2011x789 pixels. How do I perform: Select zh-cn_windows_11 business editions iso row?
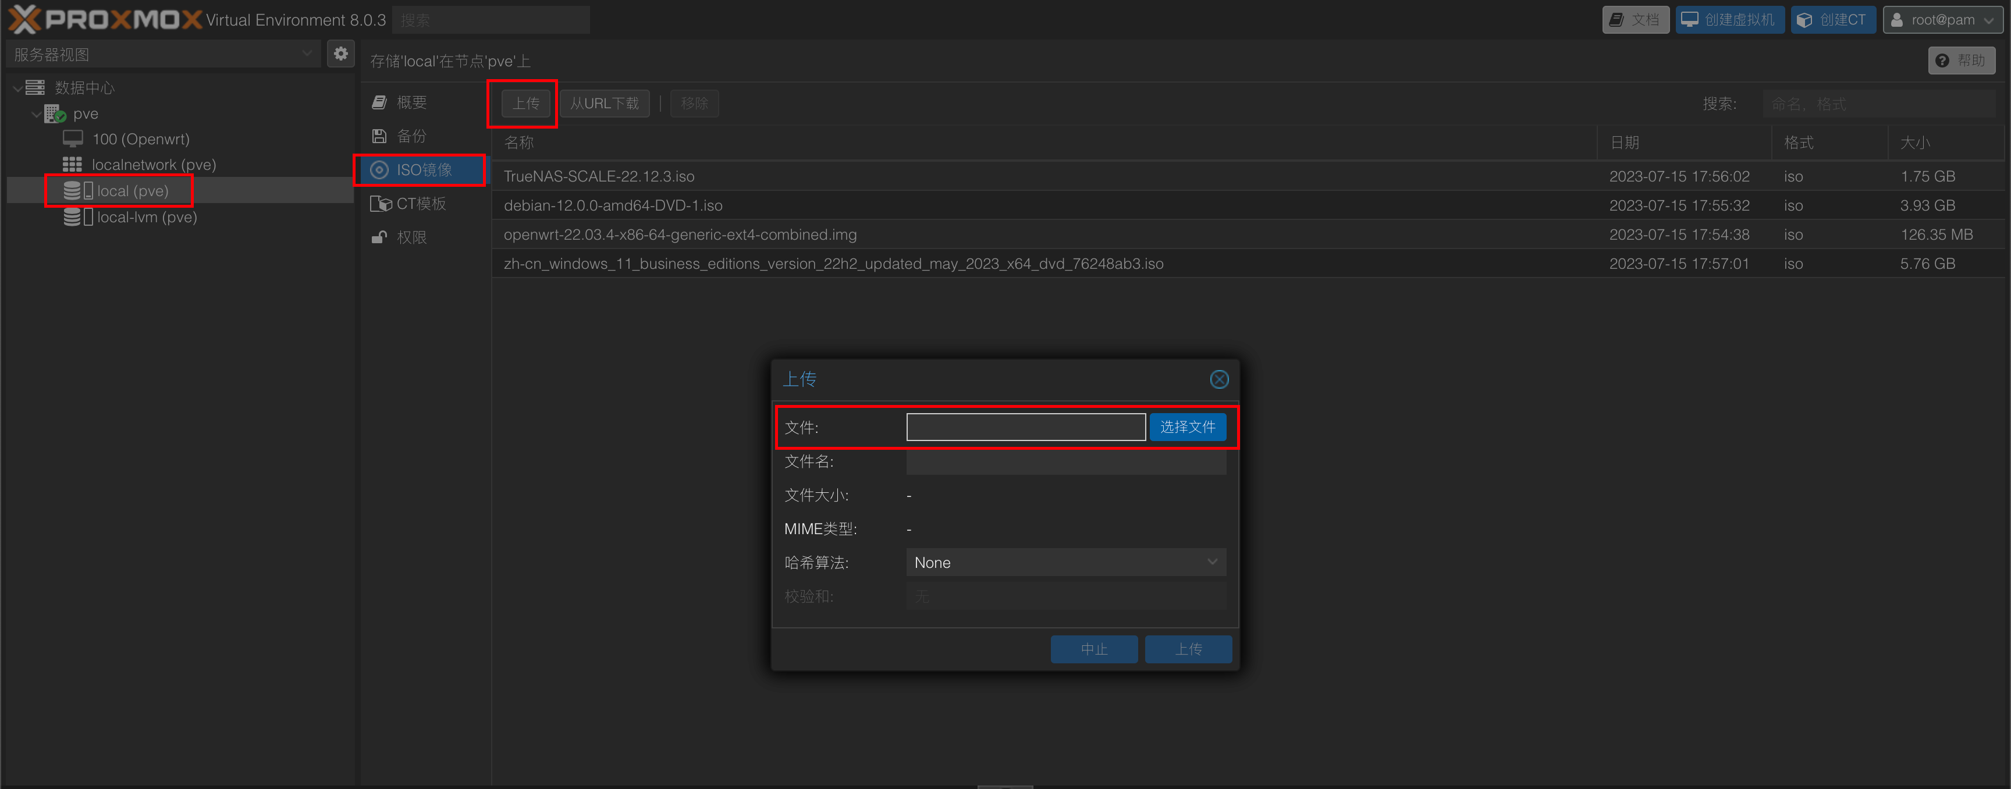pyautogui.click(x=1247, y=264)
